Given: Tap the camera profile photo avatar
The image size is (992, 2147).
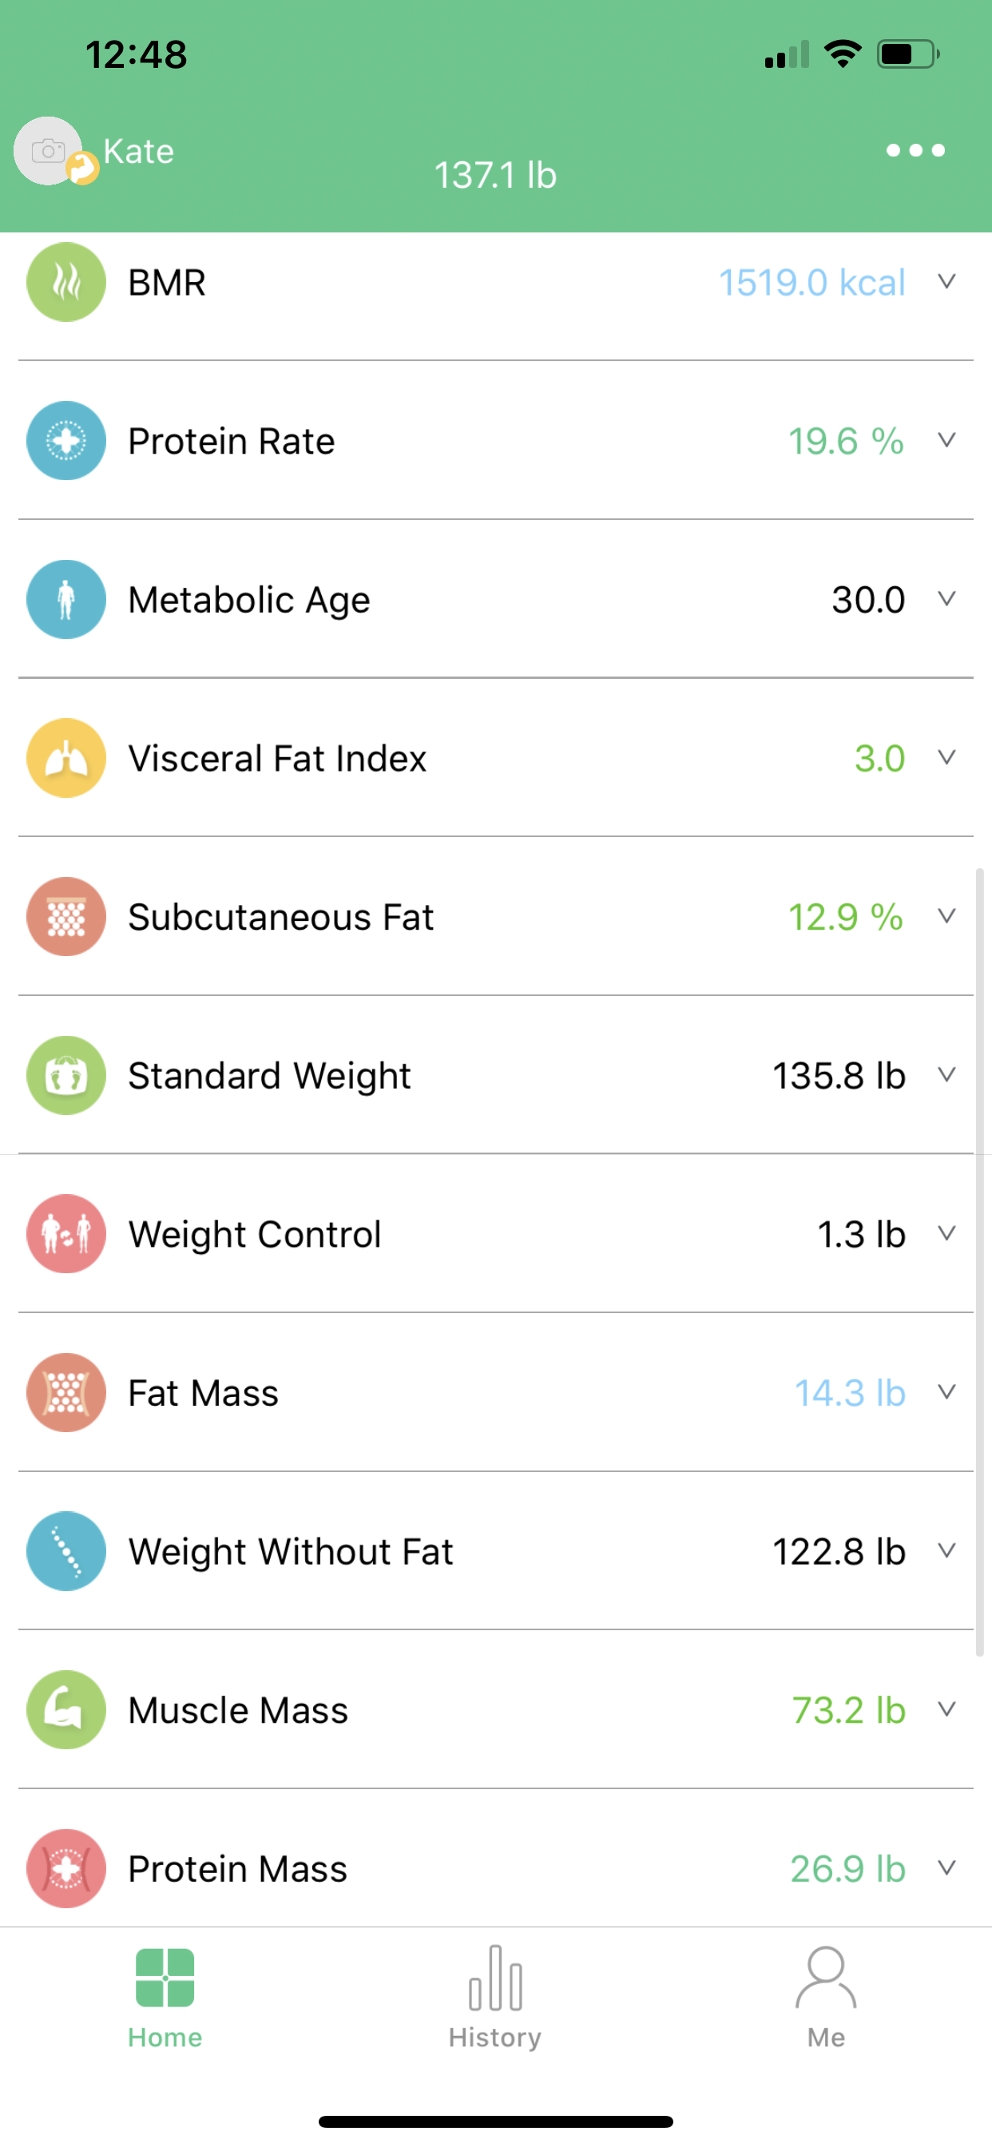Looking at the screenshot, I should click(x=49, y=151).
